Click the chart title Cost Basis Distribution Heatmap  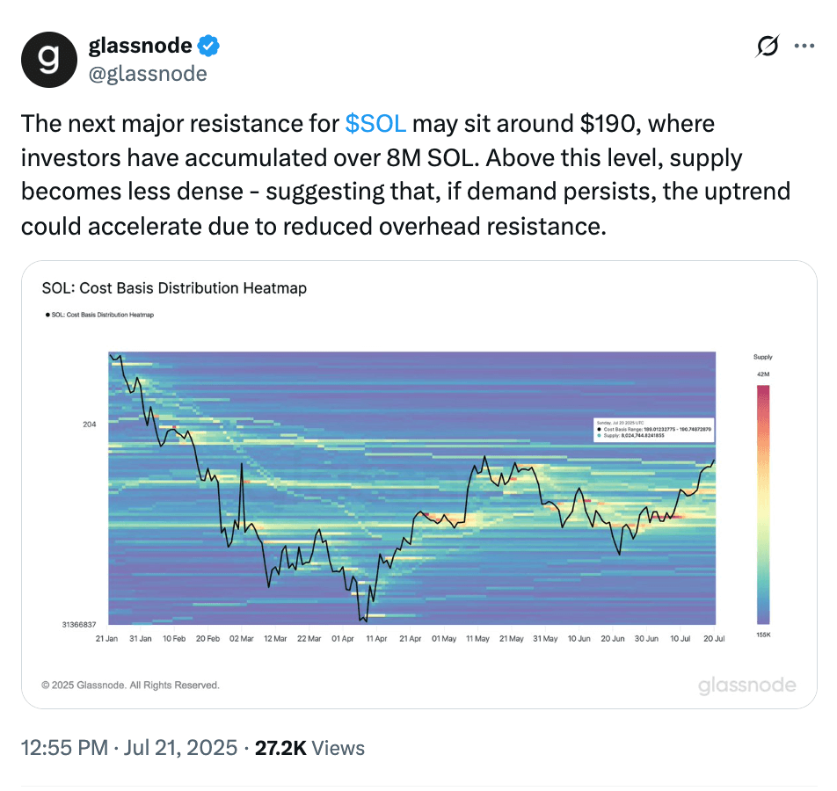pos(174,287)
